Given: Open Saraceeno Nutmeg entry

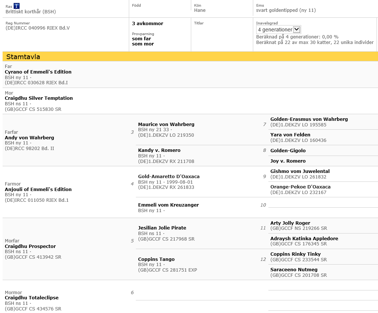Looking at the screenshot, I should [294, 270].
